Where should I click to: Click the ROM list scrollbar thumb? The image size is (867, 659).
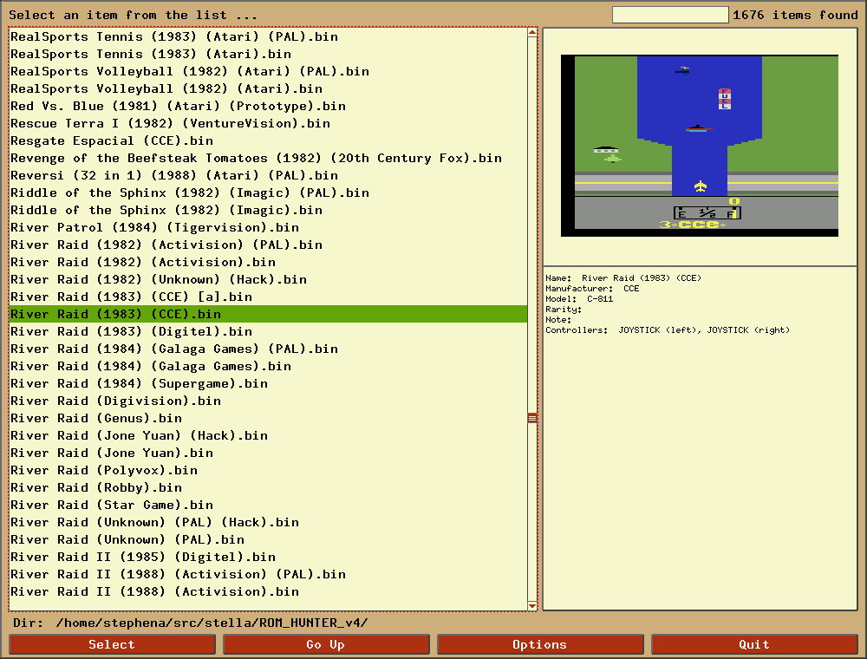pos(532,418)
